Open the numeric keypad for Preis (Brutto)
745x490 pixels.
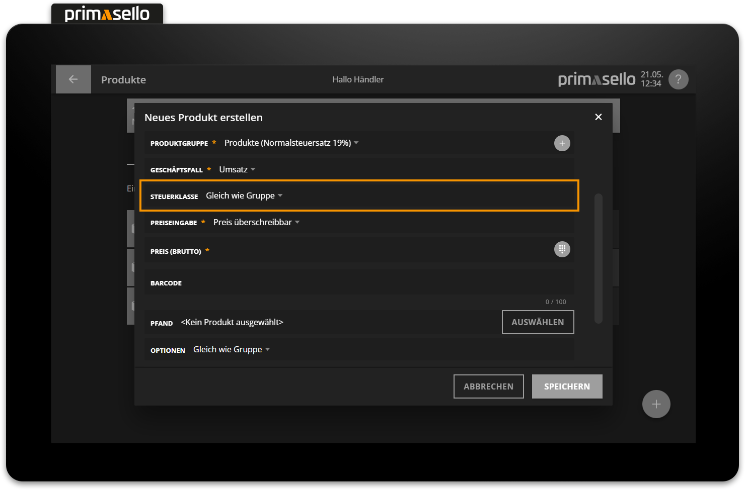click(562, 249)
